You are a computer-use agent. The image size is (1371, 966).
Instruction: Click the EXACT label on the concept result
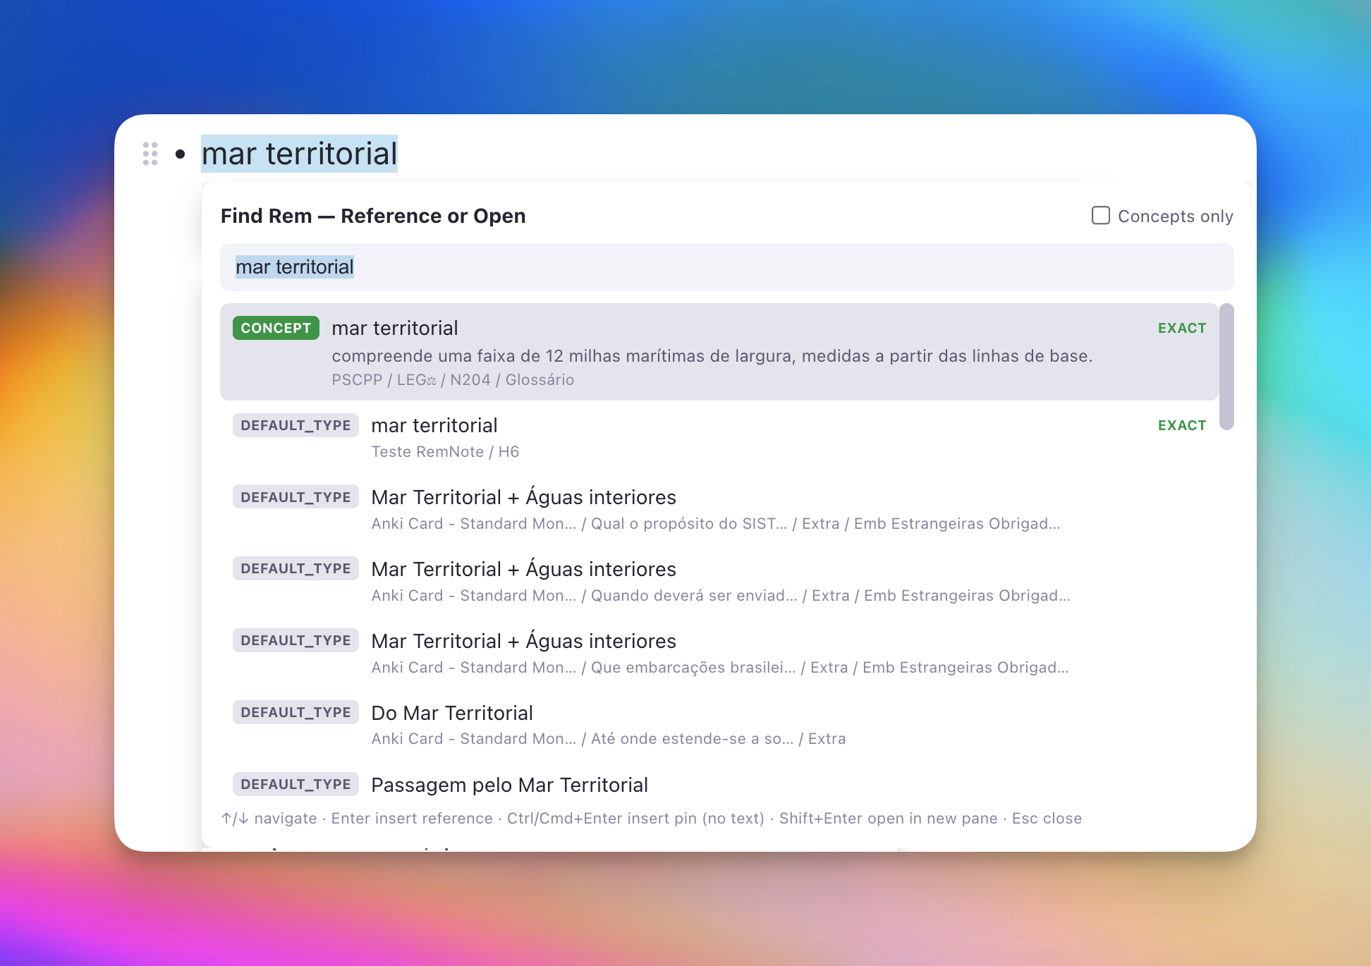pyautogui.click(x=1182, y=328)
